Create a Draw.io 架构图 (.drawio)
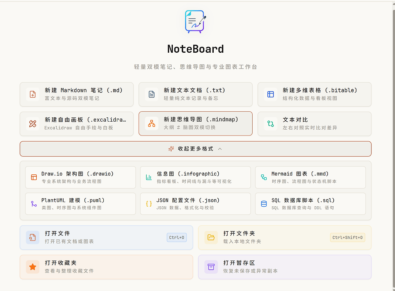The image size is (395, 291). coord(80,177)
